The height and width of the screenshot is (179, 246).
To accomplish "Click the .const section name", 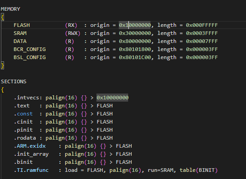I will click(23, 114).
